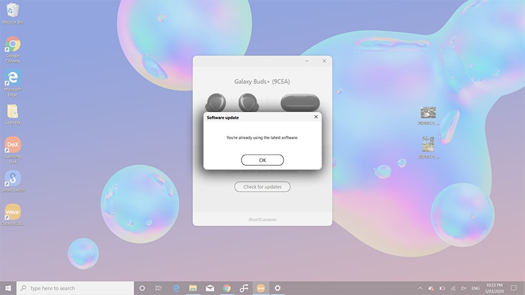Open About PC program link
The image size is (525, 295).
tap(262, 220)
